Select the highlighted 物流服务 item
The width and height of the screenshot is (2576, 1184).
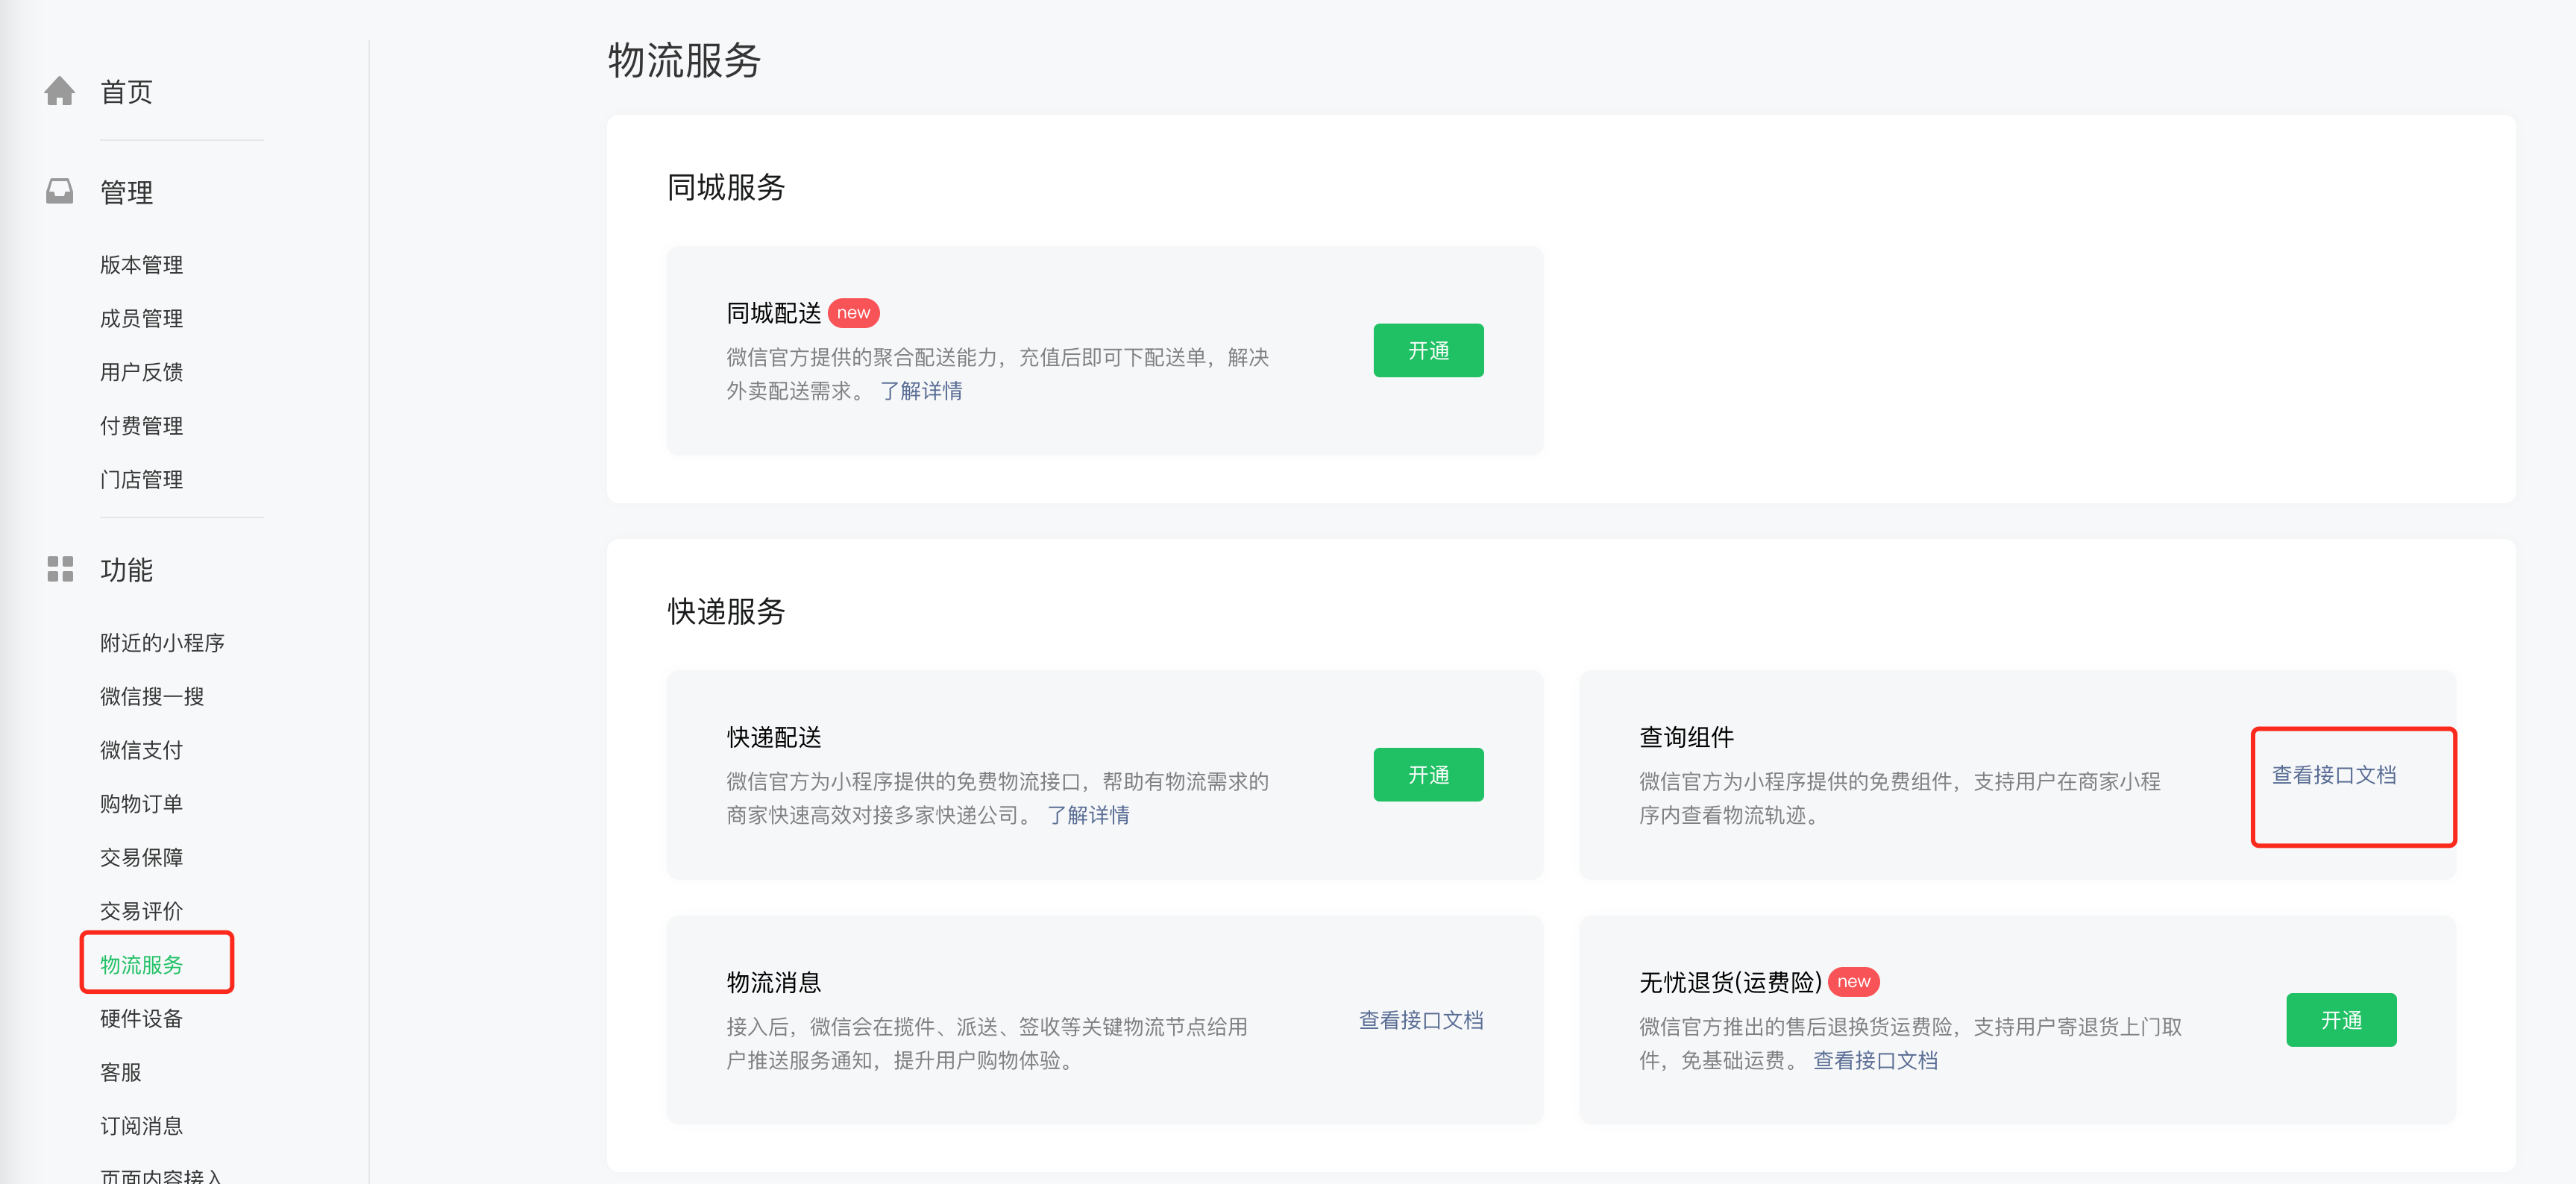tap(141, 965)
